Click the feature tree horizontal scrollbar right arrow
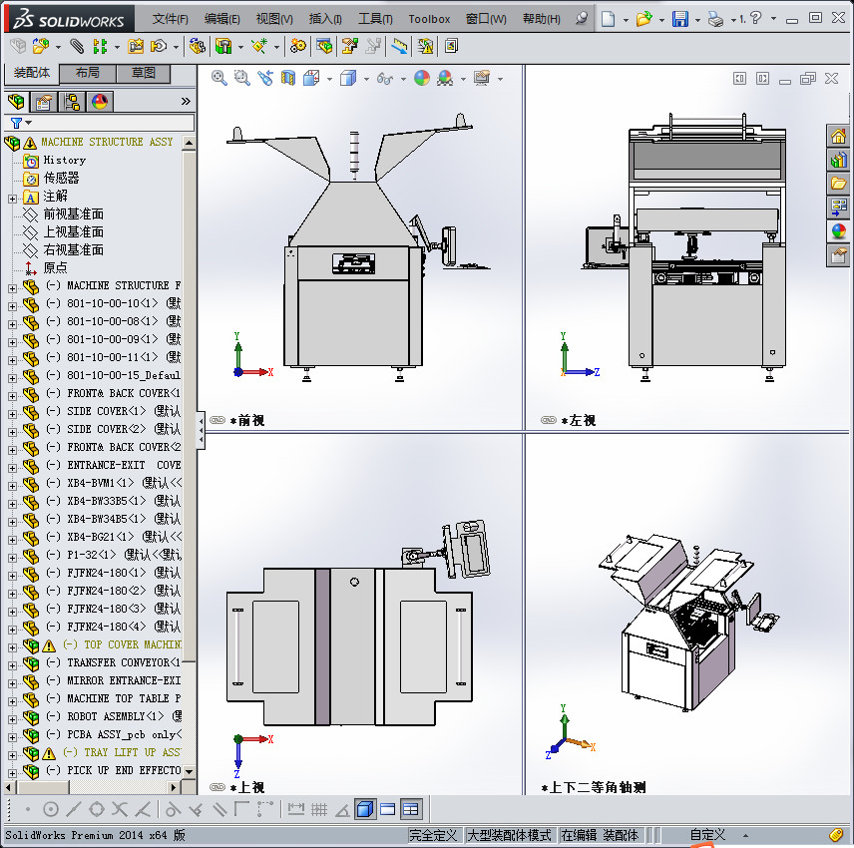 click(x=174, y=787)
